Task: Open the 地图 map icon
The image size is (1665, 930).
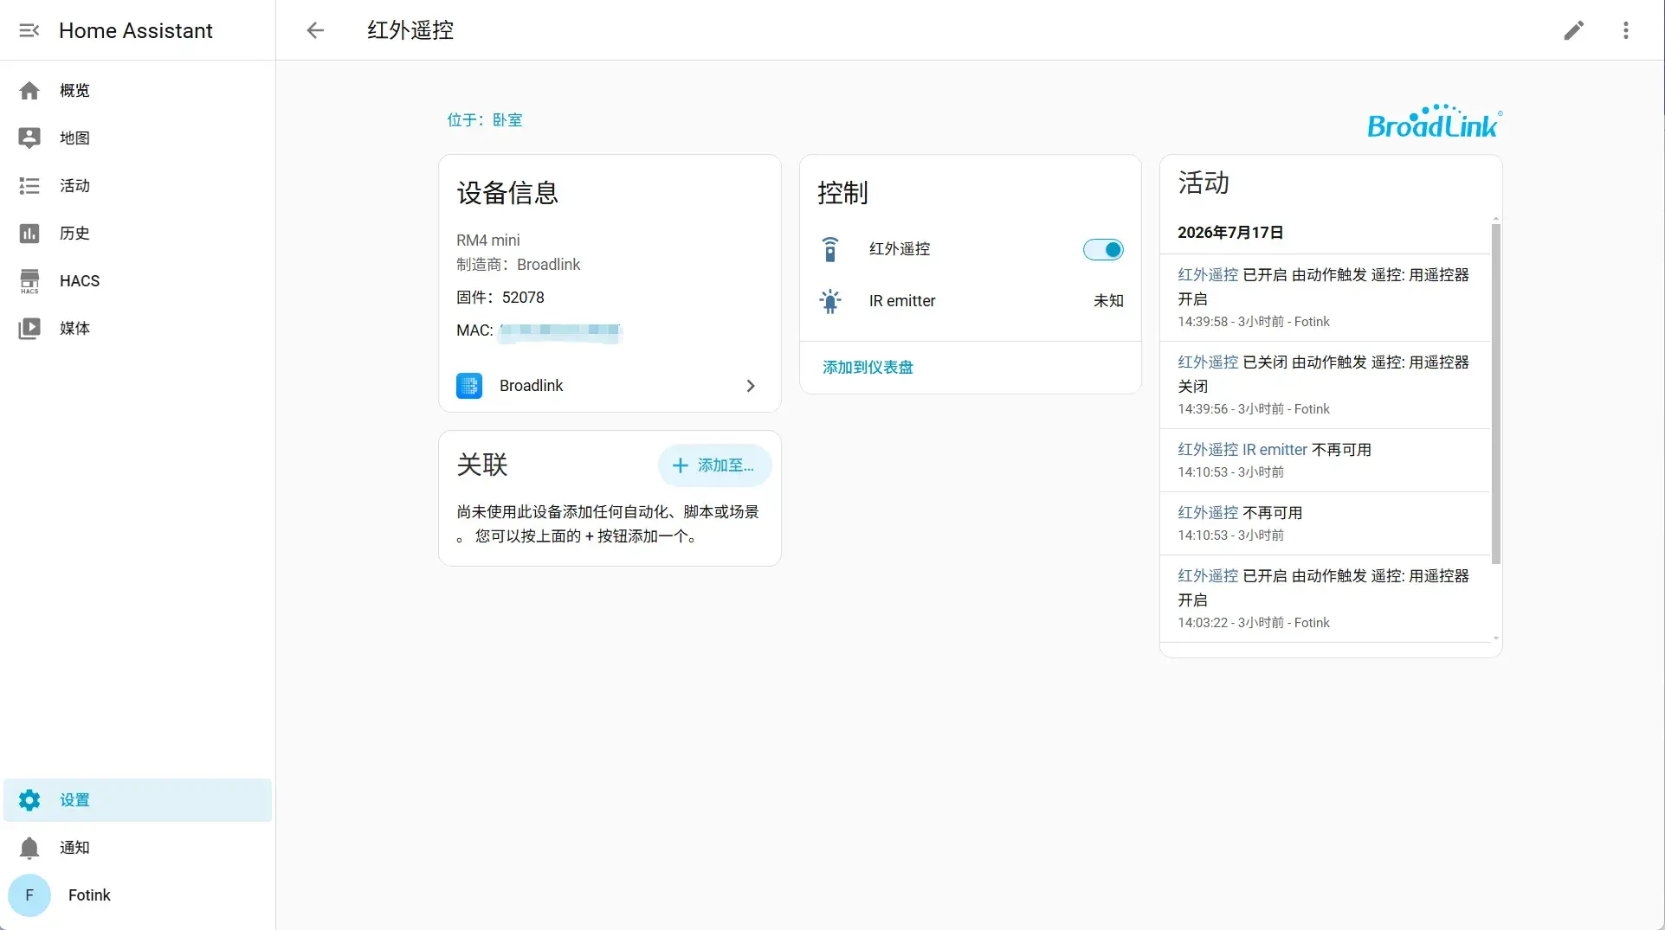Action: (x=29, y=138)
